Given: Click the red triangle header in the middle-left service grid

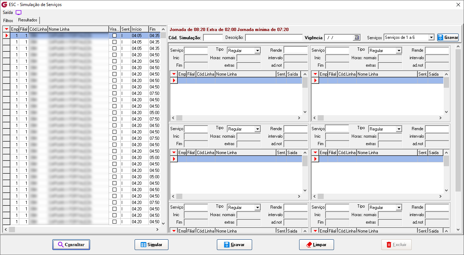Looking at the screenshot, I should point(174,153).
